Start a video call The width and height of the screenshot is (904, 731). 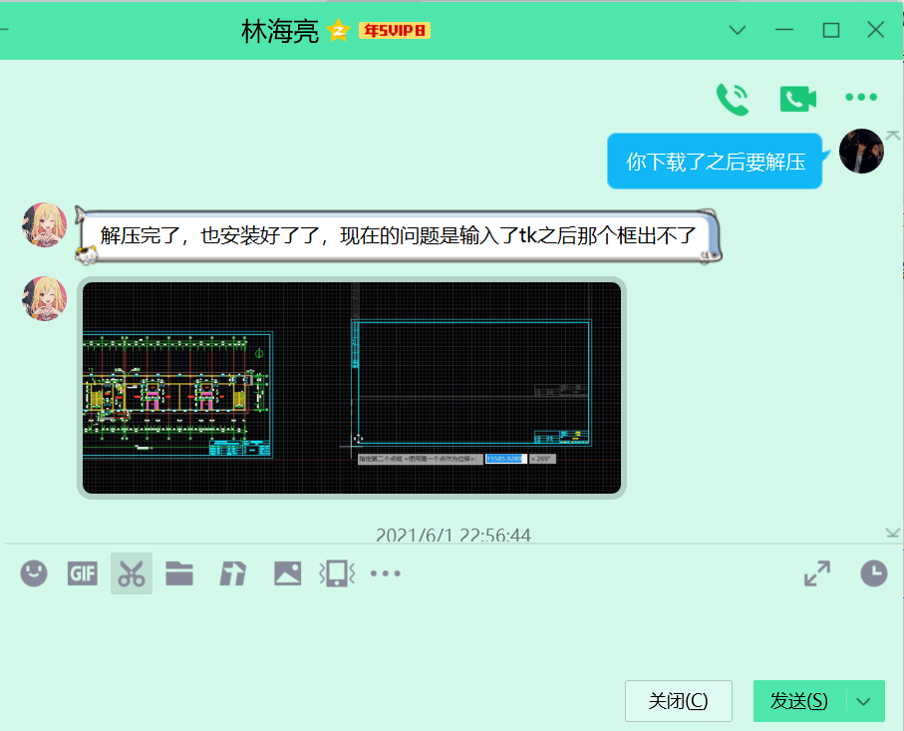[797, 98]
